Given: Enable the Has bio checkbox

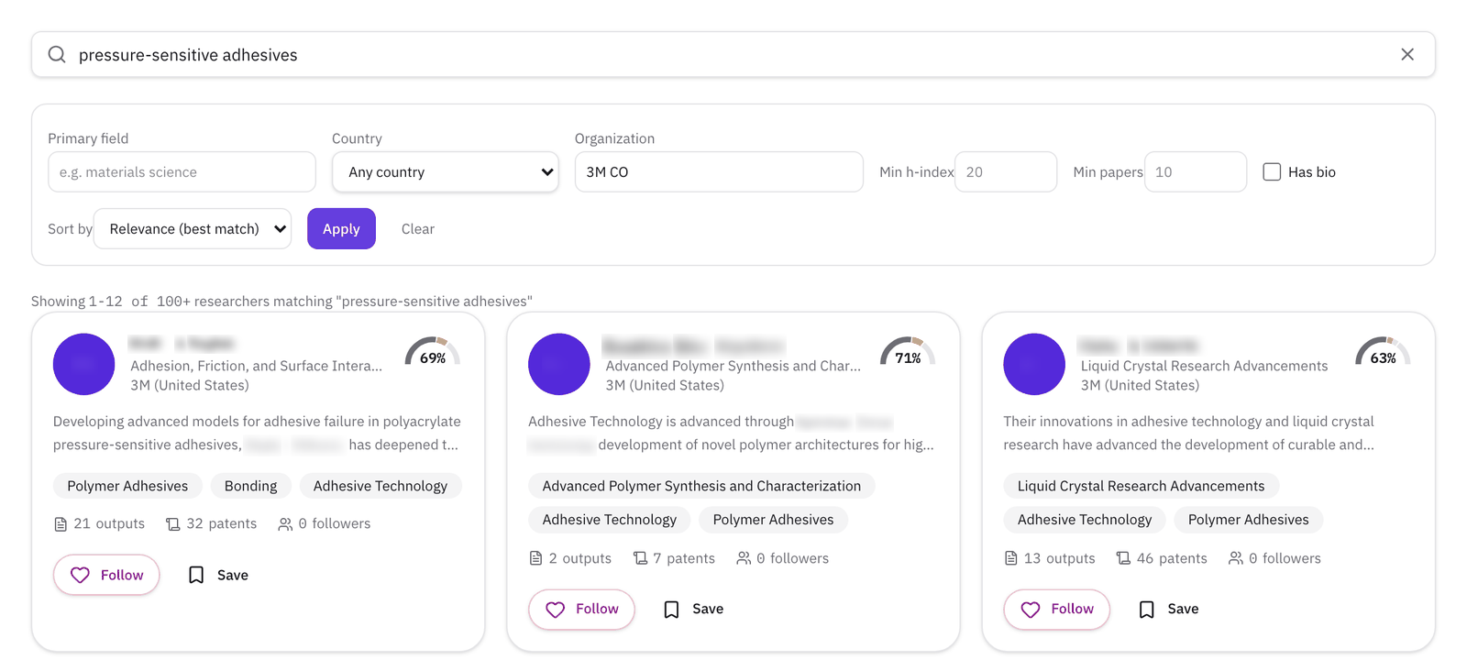Looking at the screenshot, I should [x=1272, y=171].
